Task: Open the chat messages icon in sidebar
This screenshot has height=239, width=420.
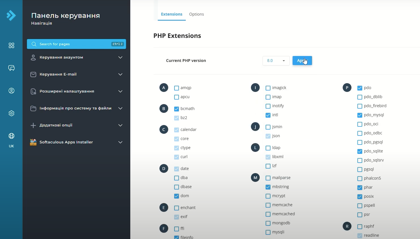Action: 11,68
